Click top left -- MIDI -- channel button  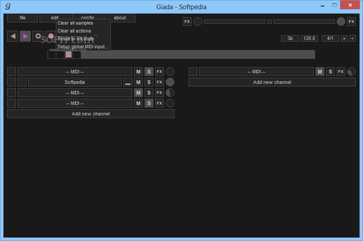(75, 72)
